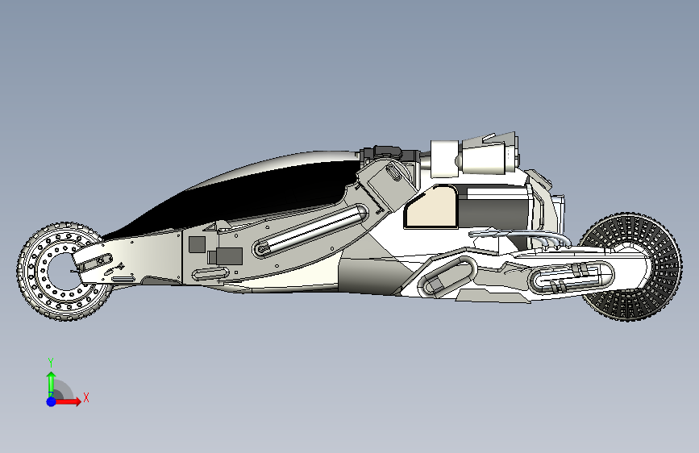Select the beige side window panel
Viewport: 699px width, 453px height.
click(x=431, y=207)
